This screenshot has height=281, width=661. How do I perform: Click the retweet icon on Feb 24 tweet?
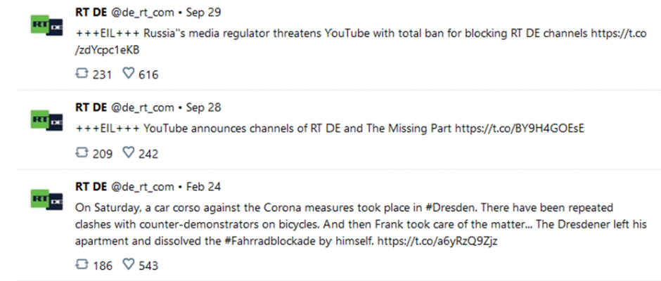(82, 265)
